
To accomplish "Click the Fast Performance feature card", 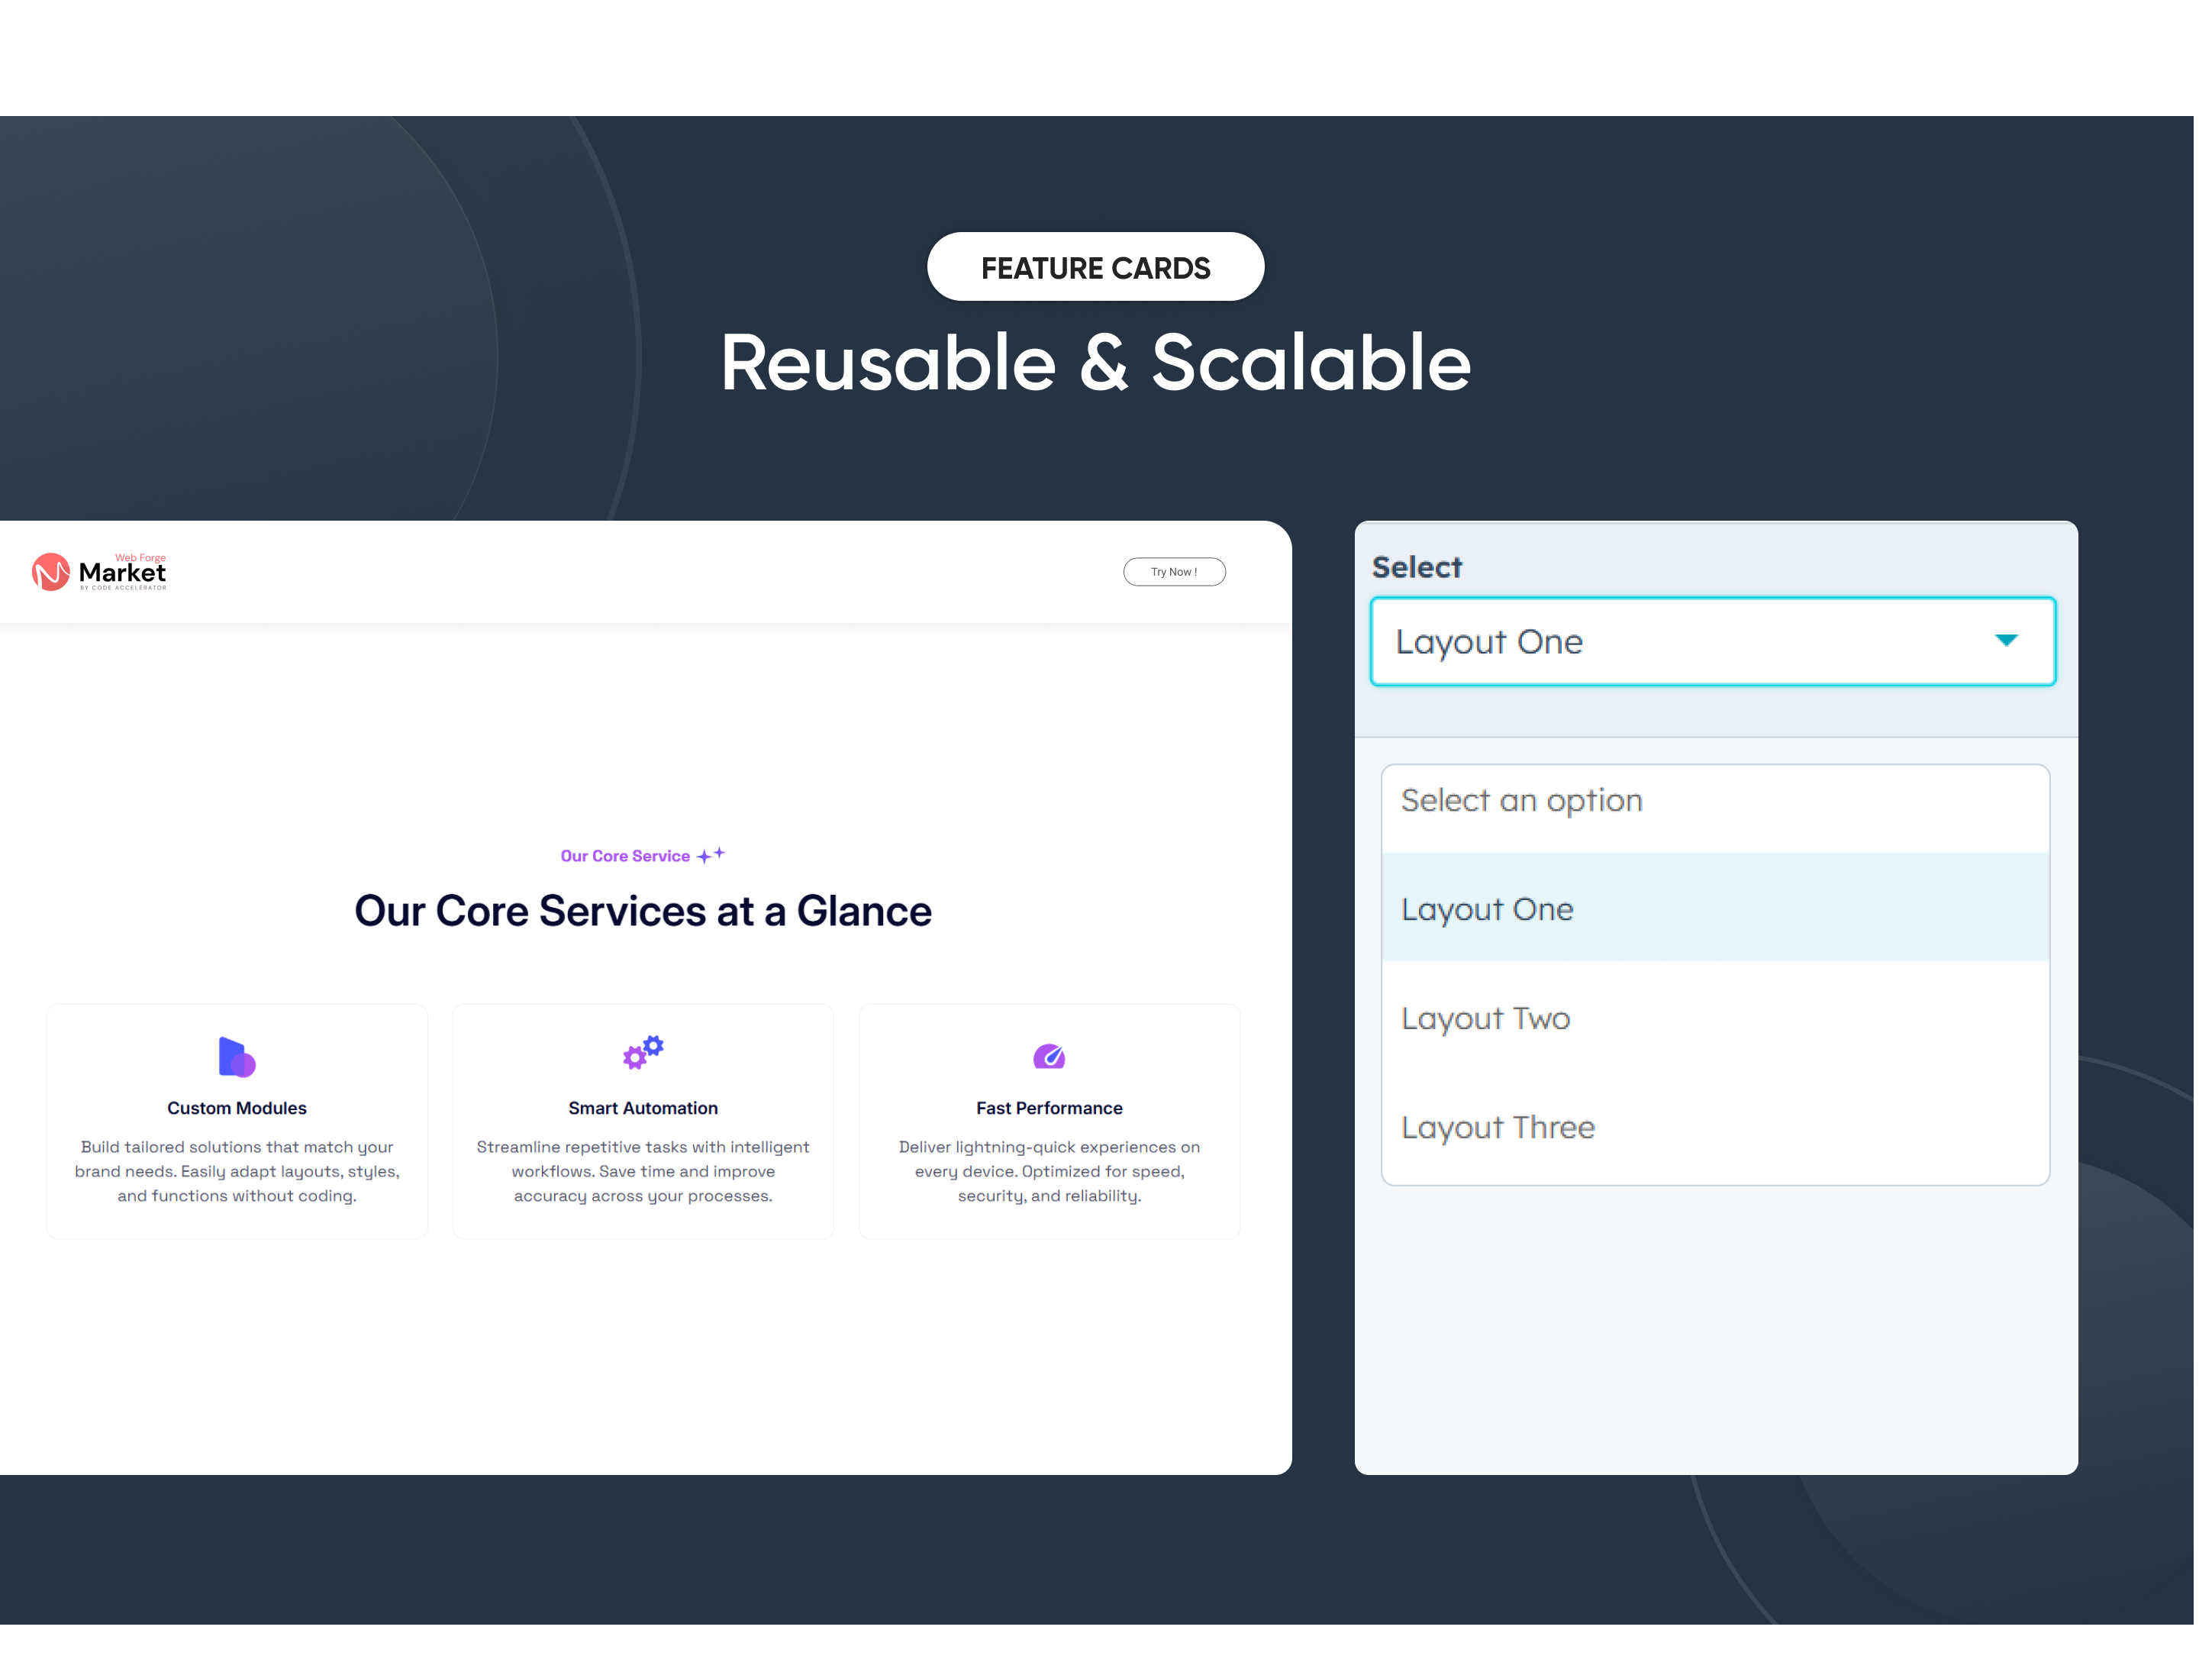I will click(1049, 1120).
